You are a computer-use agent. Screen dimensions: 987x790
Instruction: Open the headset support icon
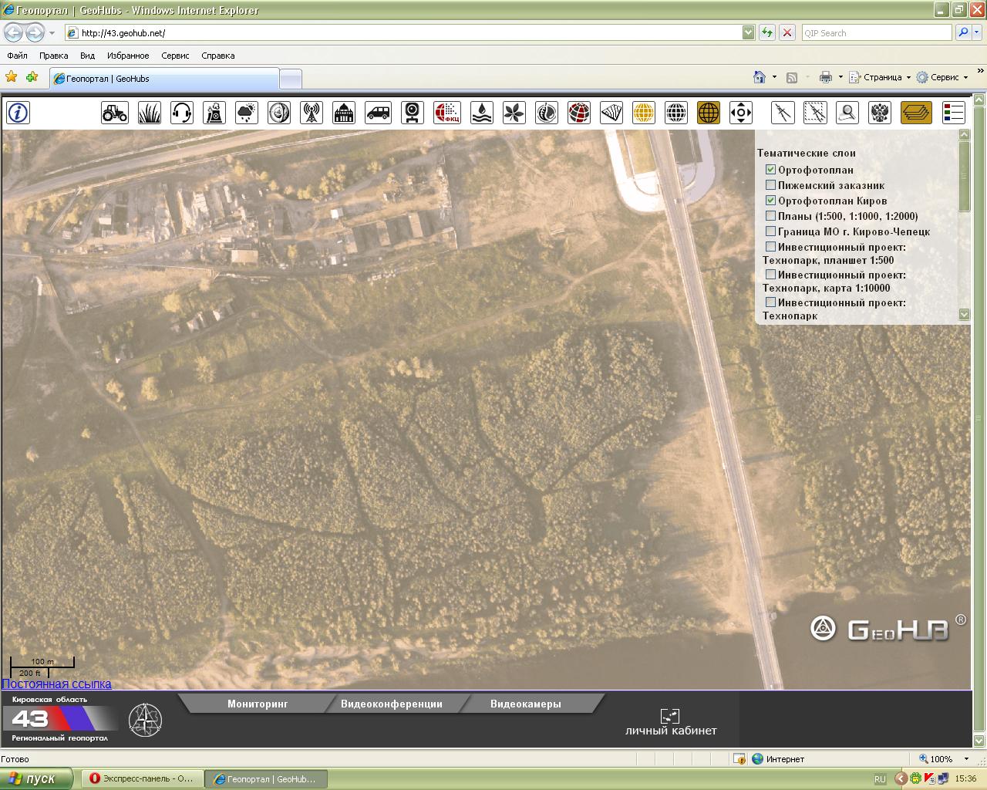pos(181,113)
